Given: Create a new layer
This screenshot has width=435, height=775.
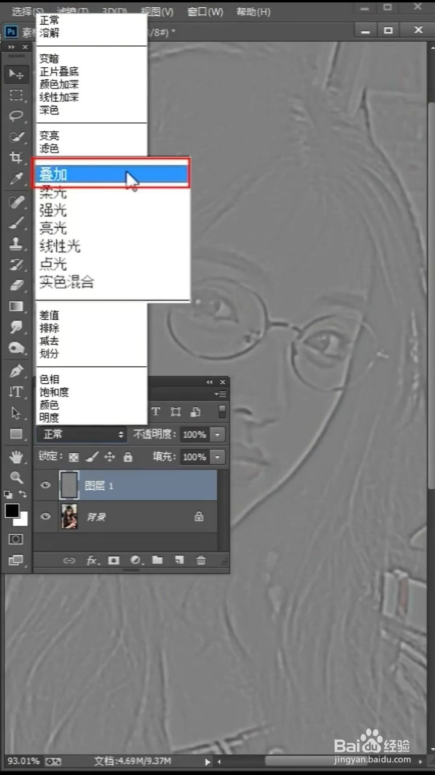Looking at the screenshot, I should coord(179,561).
